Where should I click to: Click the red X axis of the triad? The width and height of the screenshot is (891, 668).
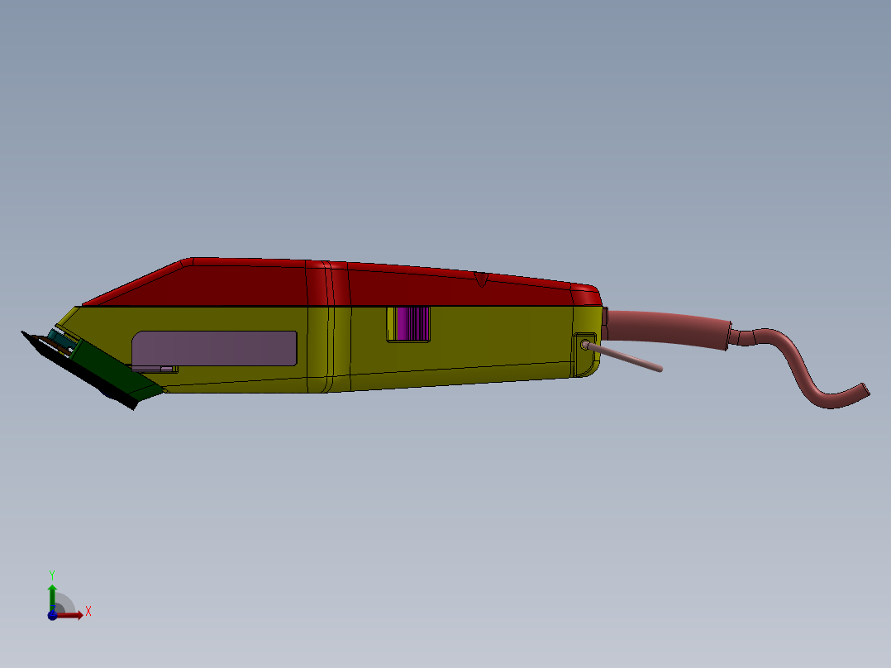click(x=70, y=615)
